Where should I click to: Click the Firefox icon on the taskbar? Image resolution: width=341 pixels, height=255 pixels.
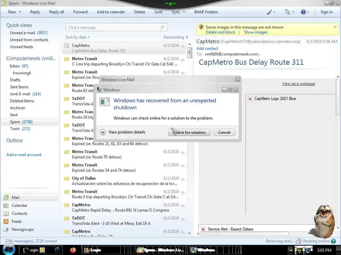[x=73, y=250]
